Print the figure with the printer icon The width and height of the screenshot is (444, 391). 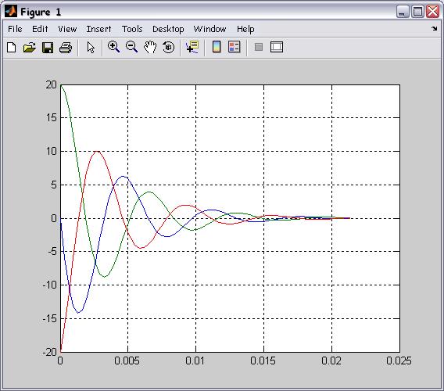(x=66, y=48)
